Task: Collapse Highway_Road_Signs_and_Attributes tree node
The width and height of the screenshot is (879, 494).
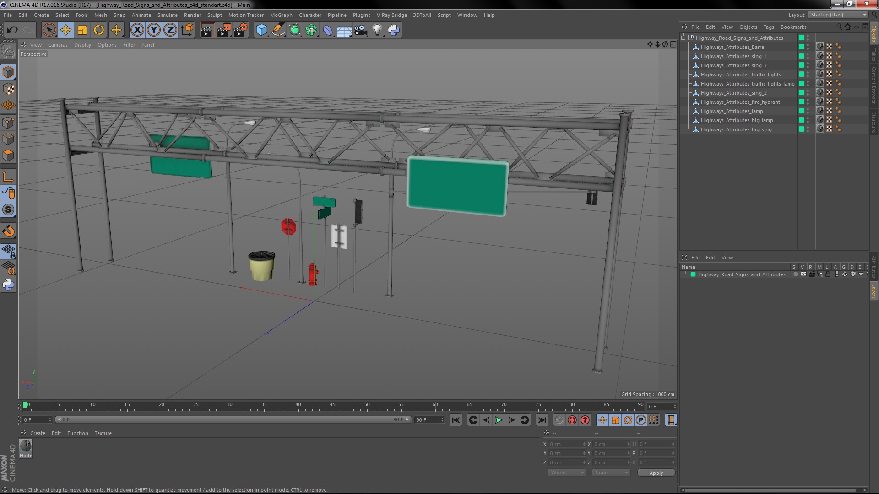Action: pyautogui.click(x=684, y=38)
